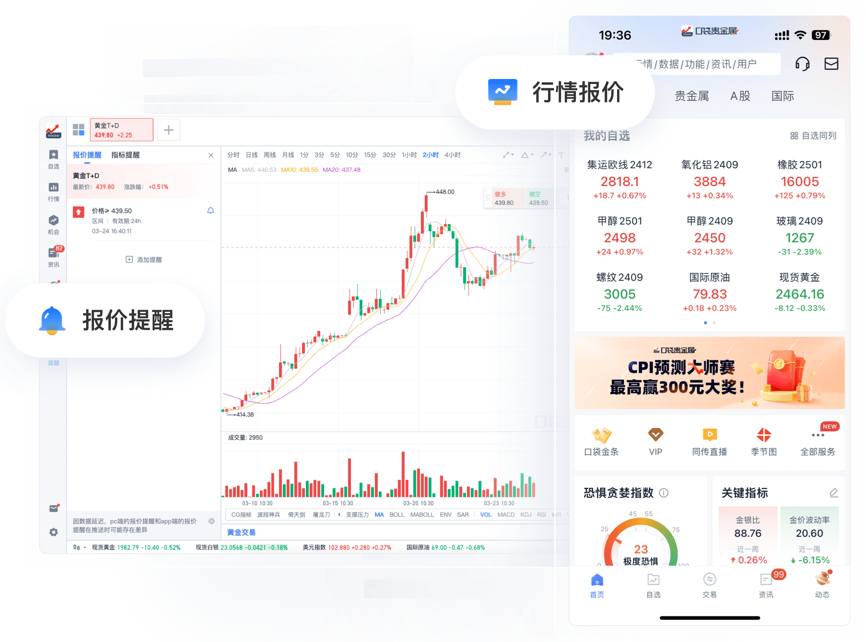Tap the 季节图 service icon
866x642 pixels.
click(764, 442)
